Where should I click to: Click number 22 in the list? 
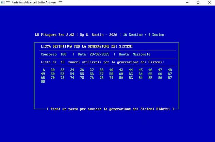tap(62, 70)
